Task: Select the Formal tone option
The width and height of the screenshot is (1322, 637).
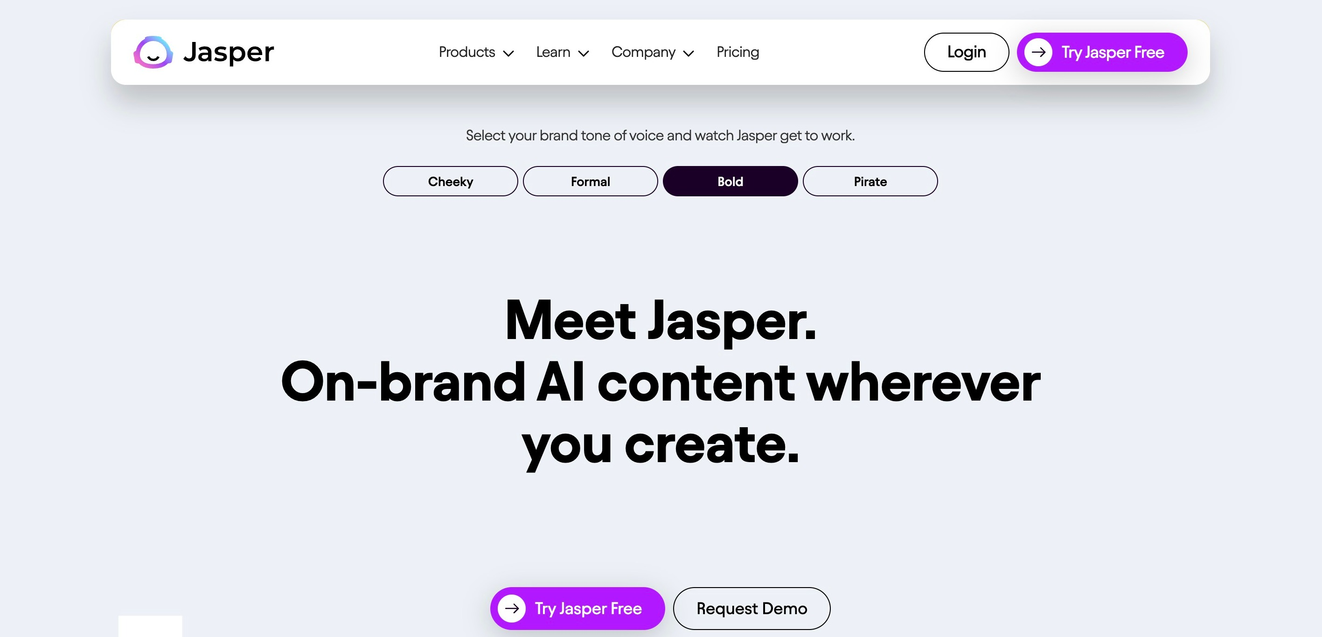Action: (x=590, y=181)
